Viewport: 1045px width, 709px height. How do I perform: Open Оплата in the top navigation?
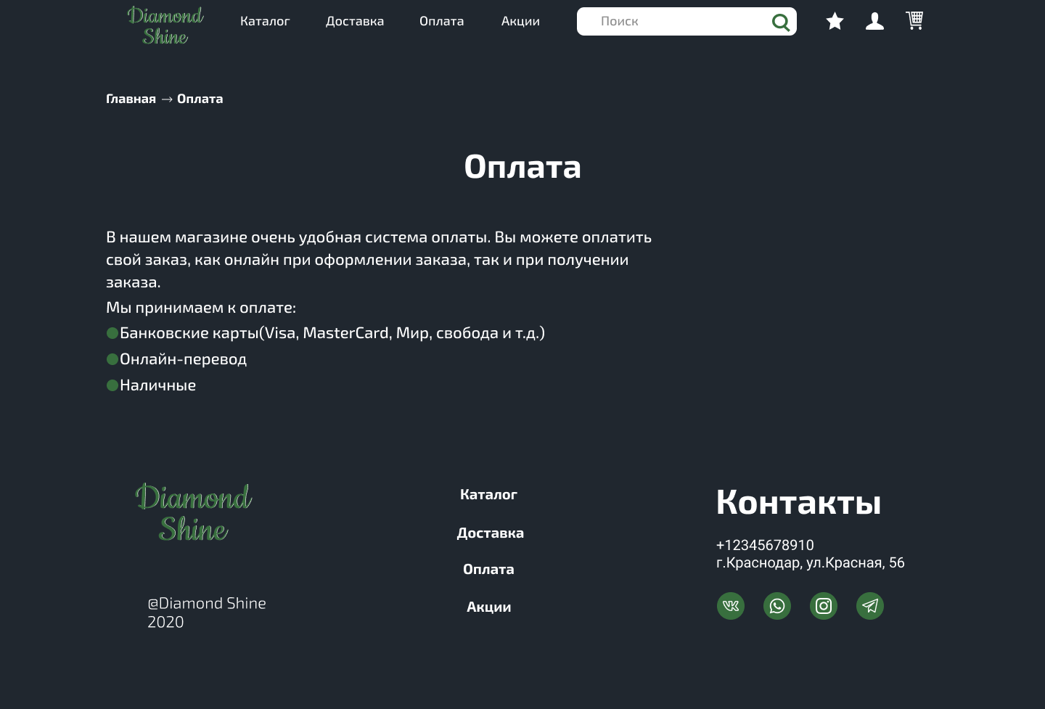click(442, 21)
